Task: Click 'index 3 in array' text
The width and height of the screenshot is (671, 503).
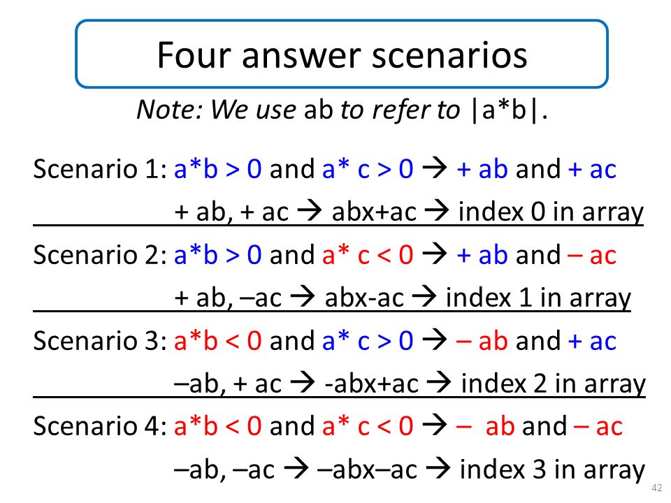Action: point(552,469)
